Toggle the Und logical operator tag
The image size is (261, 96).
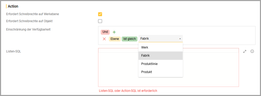pos(105,32)
